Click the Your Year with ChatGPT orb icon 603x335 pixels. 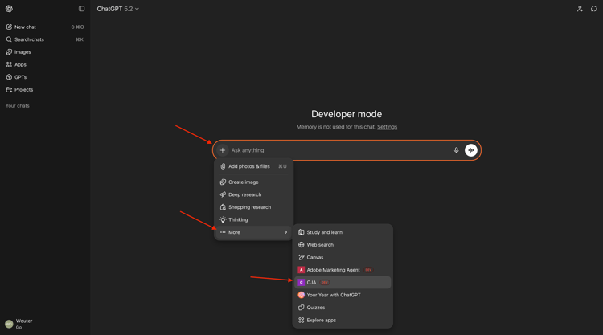tap(301, 295)
